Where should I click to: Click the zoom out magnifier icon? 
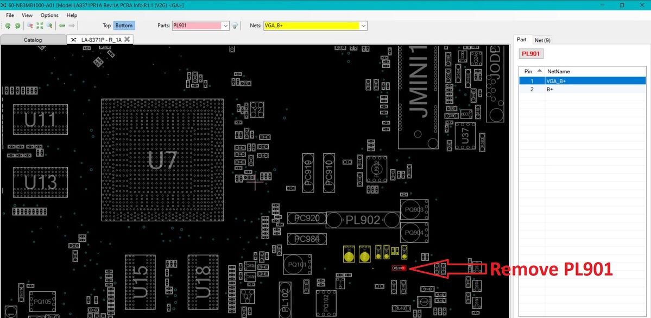click(30, 26)
